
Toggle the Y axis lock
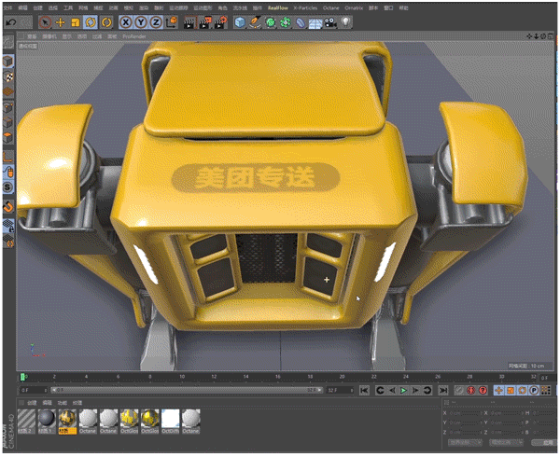tap(141, 22)
